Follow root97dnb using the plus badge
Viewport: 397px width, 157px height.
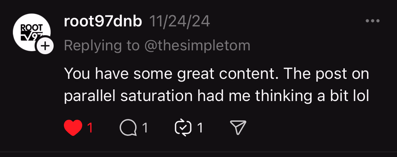46,46
